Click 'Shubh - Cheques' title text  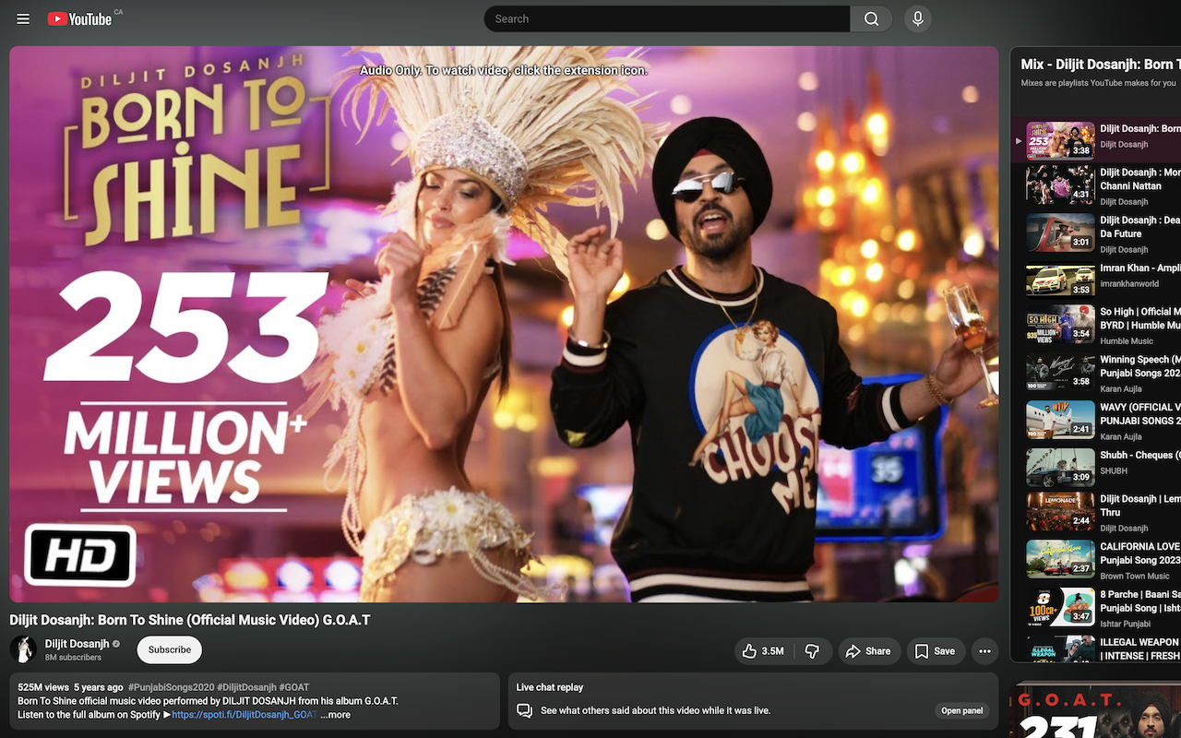pos(1140,456)
